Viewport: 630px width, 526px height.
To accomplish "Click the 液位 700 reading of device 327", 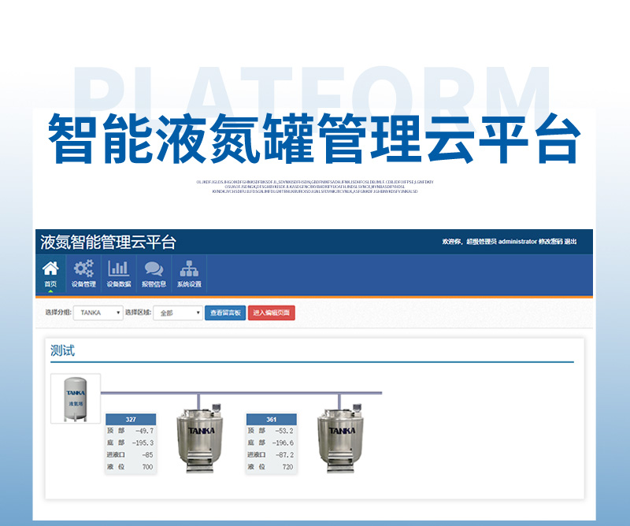I will coord(131,467).
